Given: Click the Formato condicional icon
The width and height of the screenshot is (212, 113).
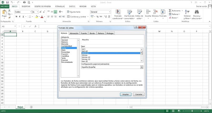Looking at the screenshot, I should (118, 12).
